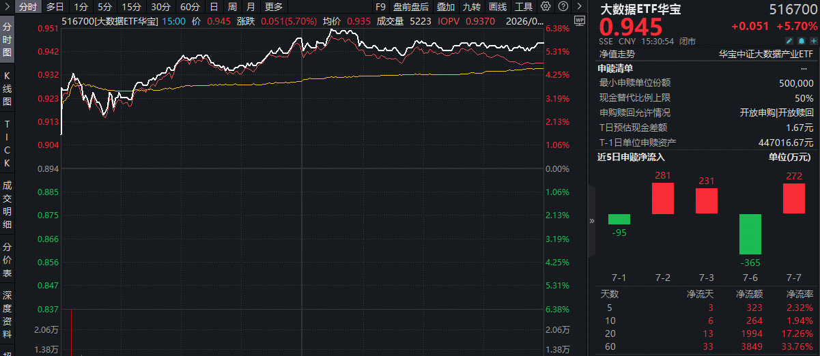The image size is (820, 356).
Task: Open 分时图 sidebar tab
Action: (x=7, y=40)
